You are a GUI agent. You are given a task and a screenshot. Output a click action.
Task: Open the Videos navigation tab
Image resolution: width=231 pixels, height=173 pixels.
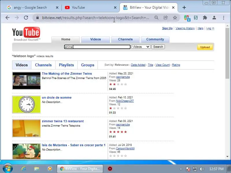pos(96,40)
